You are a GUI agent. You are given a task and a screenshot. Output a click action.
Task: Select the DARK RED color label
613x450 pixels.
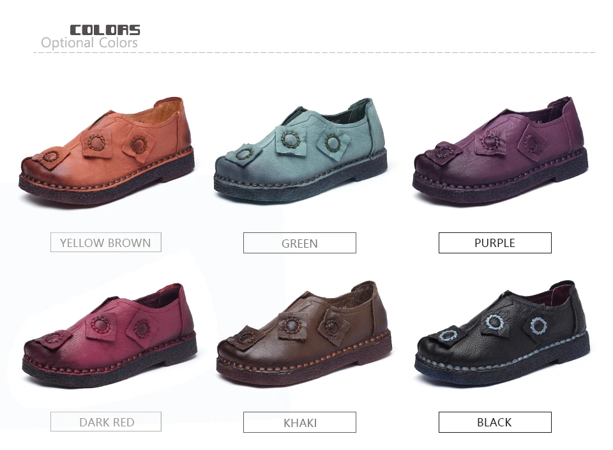coord(105,422)
